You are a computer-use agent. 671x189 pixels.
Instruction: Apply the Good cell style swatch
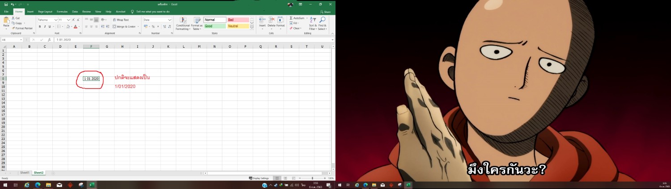(x=215, y=26)
